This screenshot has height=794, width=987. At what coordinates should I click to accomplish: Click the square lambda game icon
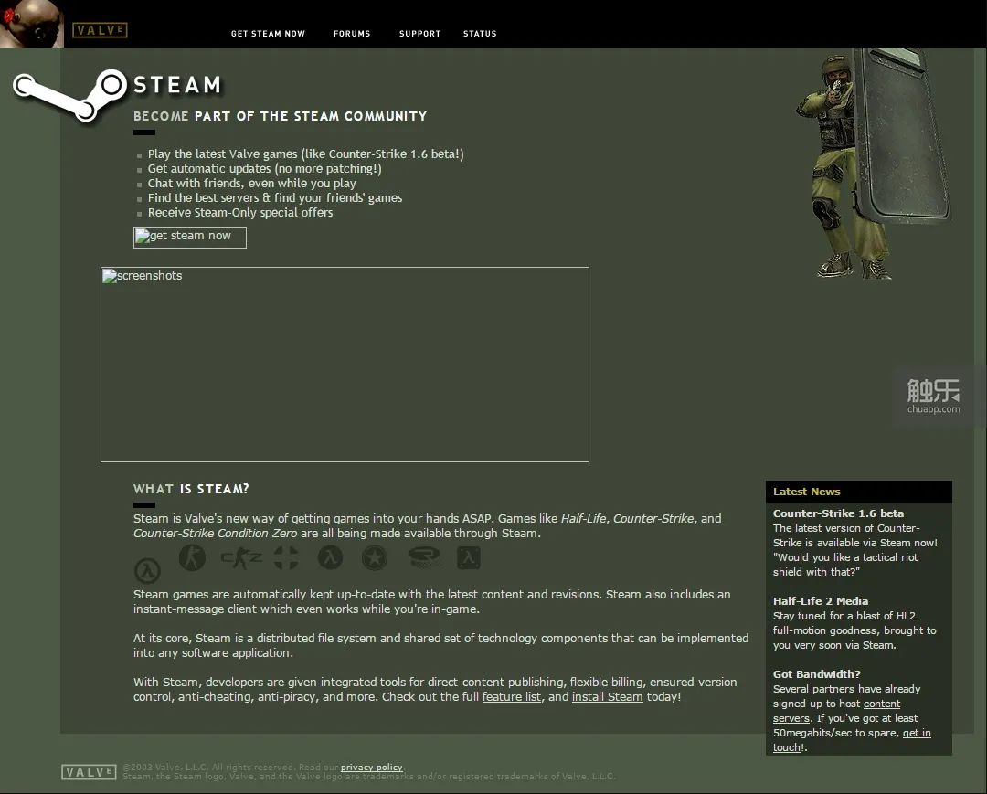click(469, 557)
